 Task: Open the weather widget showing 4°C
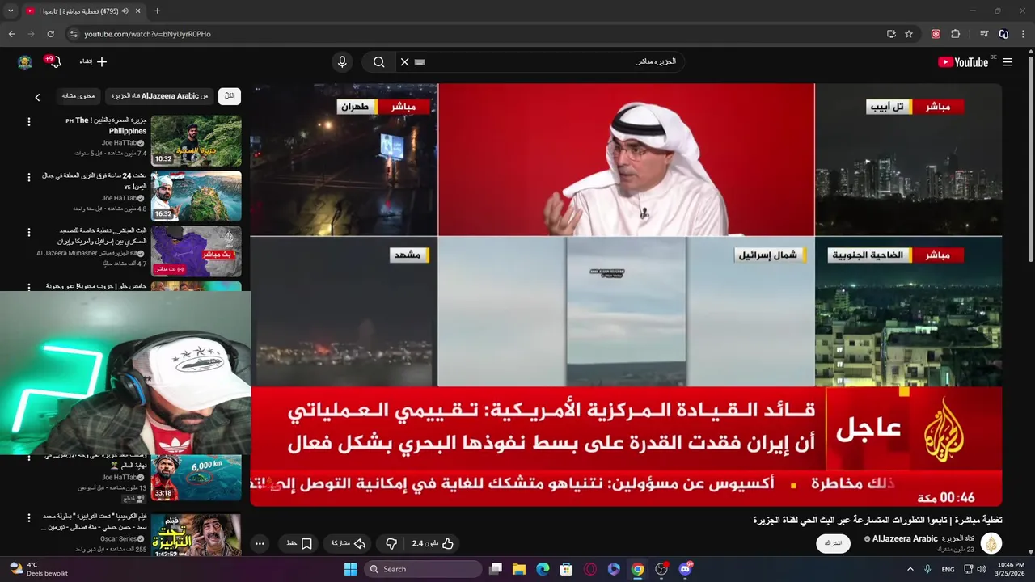coord(38,569)
